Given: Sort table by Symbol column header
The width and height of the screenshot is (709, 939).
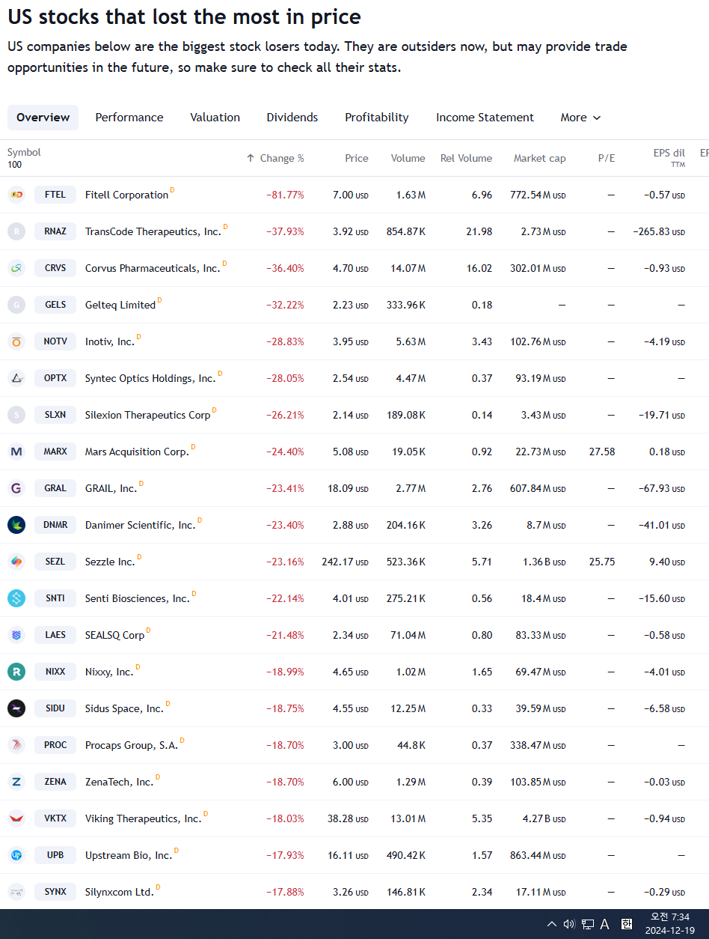Looking at the screenshot, I should [x=24, y=152].
